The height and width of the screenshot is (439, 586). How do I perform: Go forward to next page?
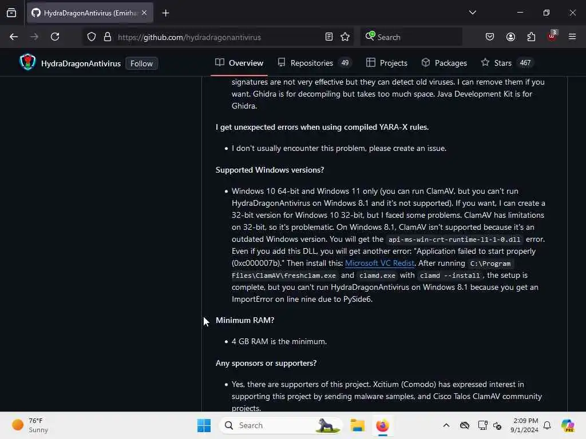pyautogui.click(x=34, y=37)
